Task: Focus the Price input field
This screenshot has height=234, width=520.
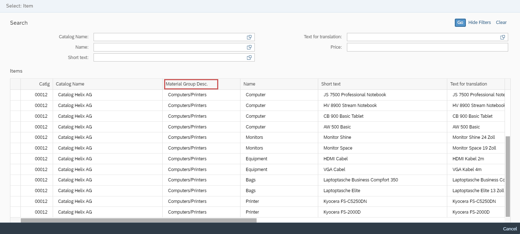Action: (x=427, y=47)
